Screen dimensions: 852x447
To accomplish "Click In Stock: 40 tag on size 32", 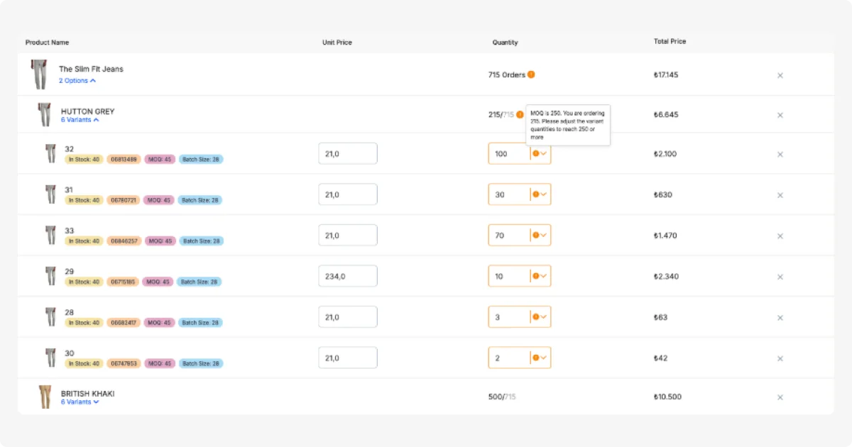I will coord(84,160).
